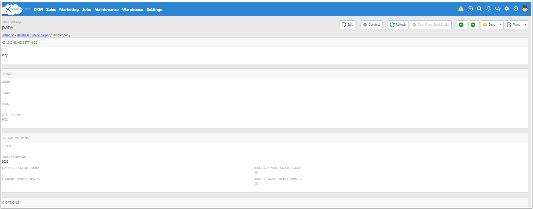Open the chat bubbles icon
The image size is (533, 209).
498,9
